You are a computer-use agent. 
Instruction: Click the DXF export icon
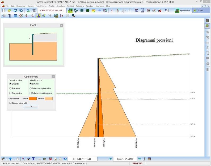coord(50,159)
